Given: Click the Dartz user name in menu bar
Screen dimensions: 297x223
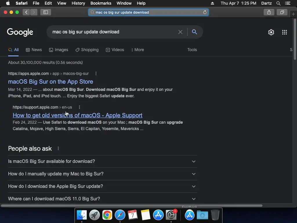Looking at the screenshot, I should coord(266,3).
